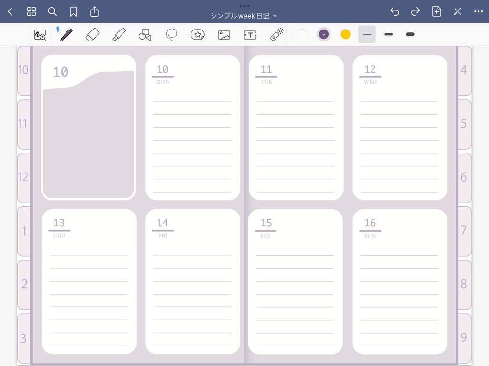Open the Zoom window tool
This screenshot has width=489, height=366.
40,34
